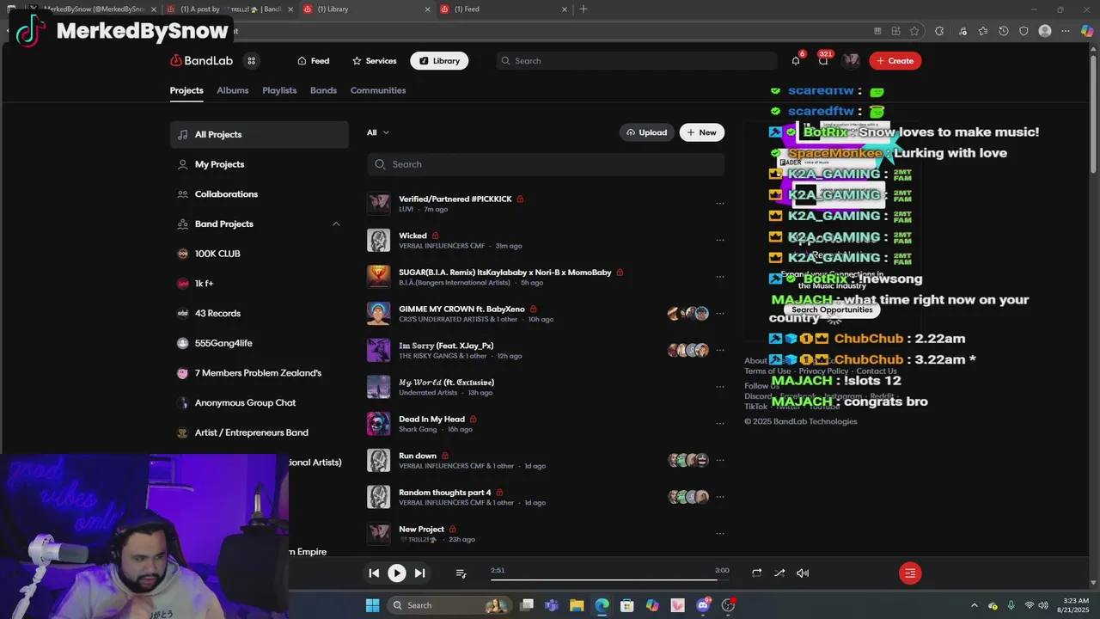The height and width of the screenshot is (619, 1100).
Task: Open options menu for Run down
Action: coord(720,460)
